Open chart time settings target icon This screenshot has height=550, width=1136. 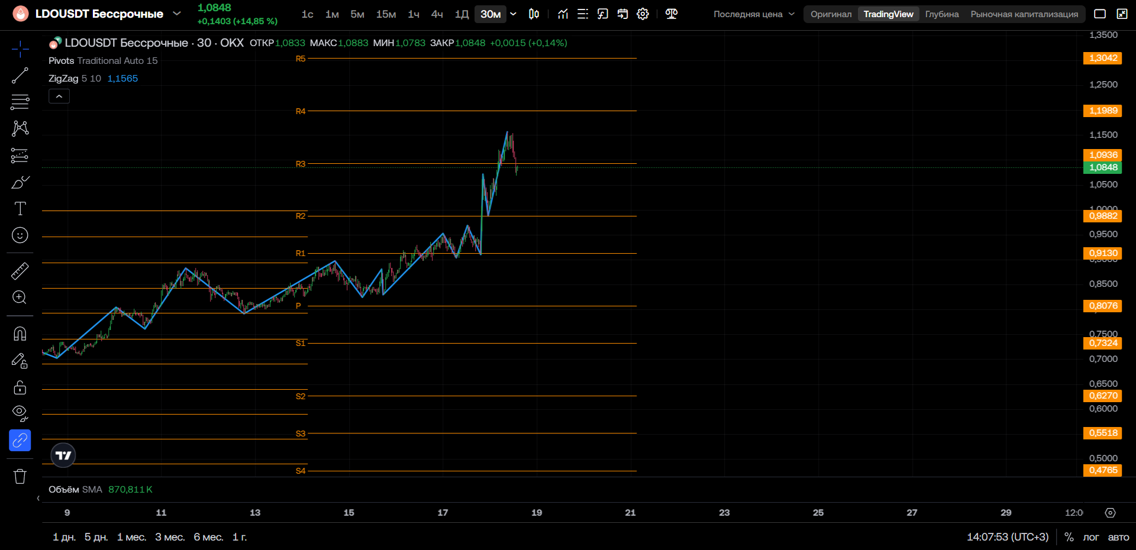click(x=1111, y=513)
